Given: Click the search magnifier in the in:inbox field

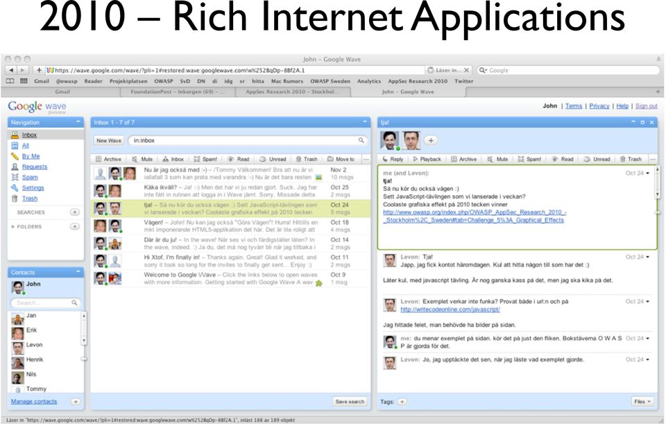Looking at the screenshot, I should click(x=361, y=140).
